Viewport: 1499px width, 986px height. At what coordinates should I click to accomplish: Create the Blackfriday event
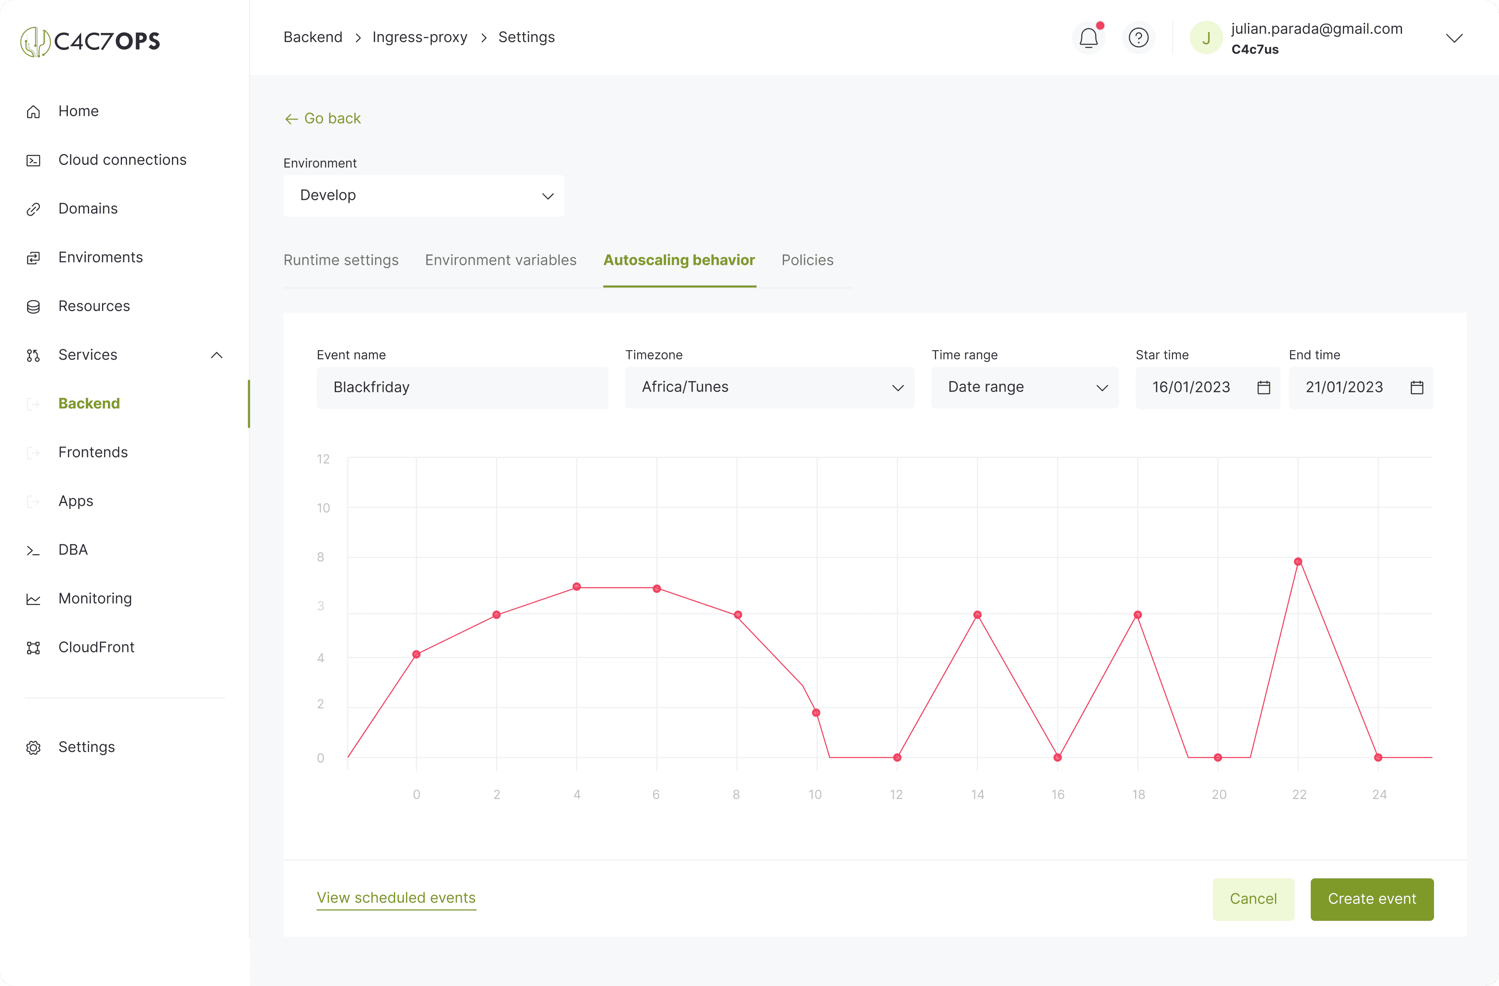pyautogui.click(x=1372, y=899)
